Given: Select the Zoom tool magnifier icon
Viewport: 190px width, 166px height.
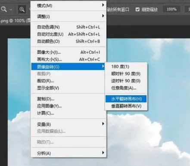Looking at the screenshot, I should (x=4, y=9).
